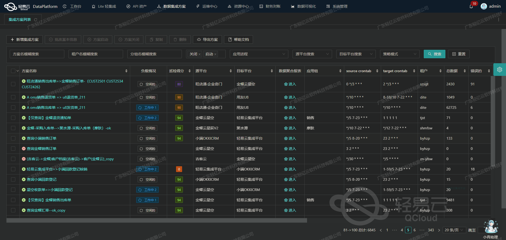Open the 运维中心 menu

(x=207, y=6)
